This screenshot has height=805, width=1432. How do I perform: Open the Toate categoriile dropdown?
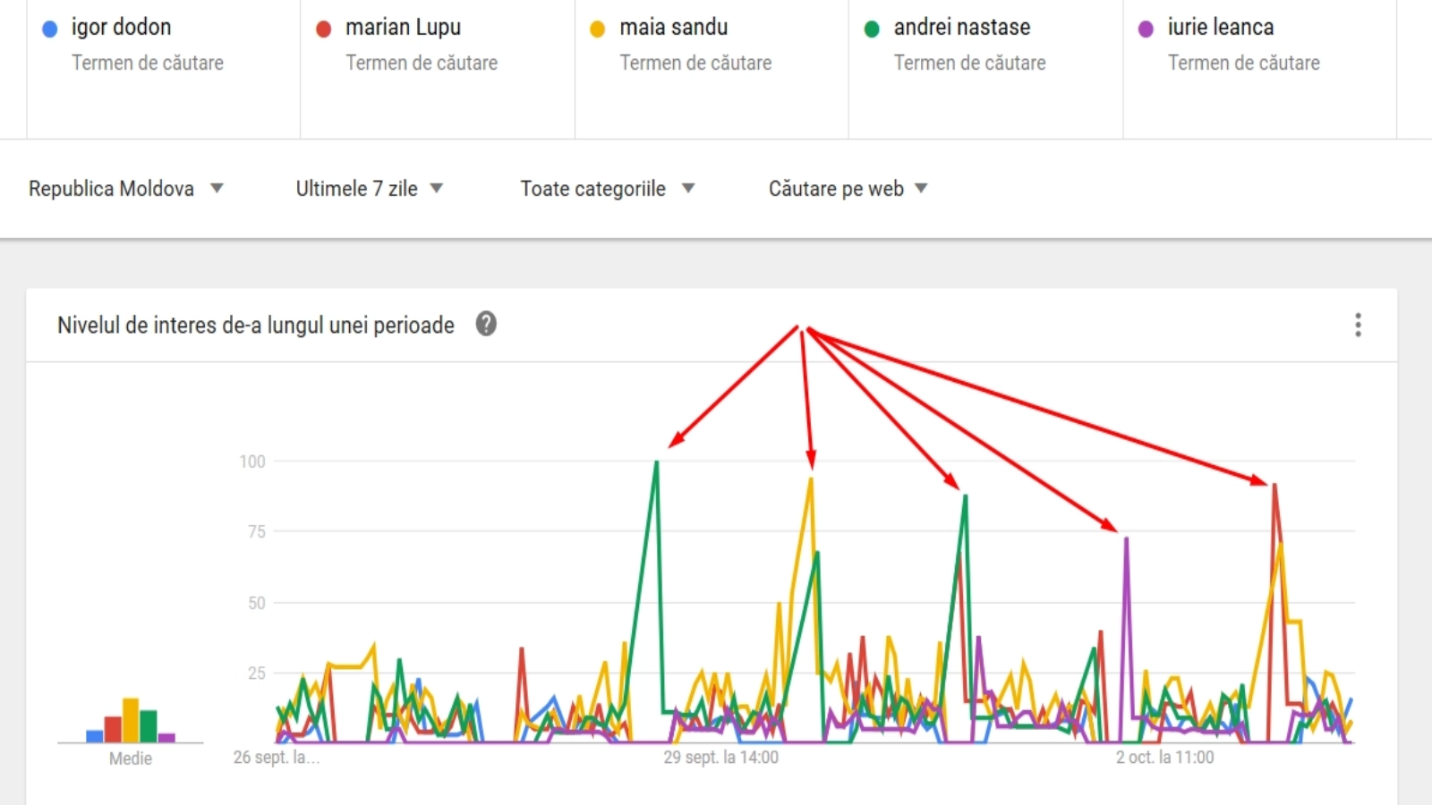click(x=607, y=189)
